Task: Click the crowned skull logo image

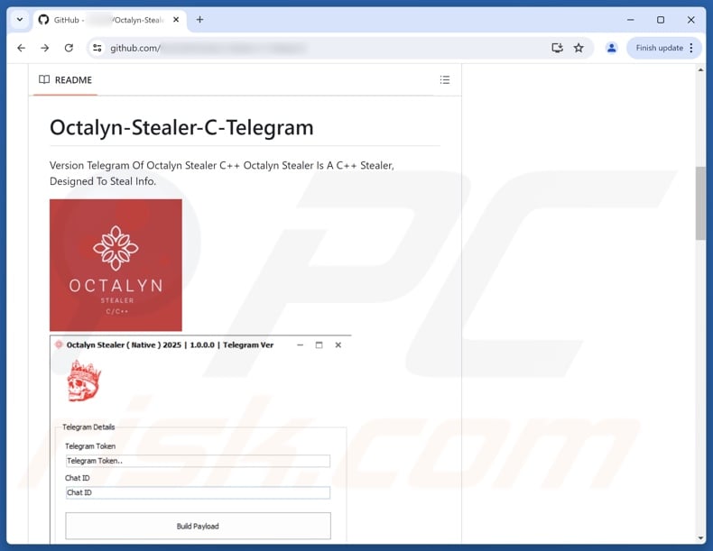Action: coord(84,381)
